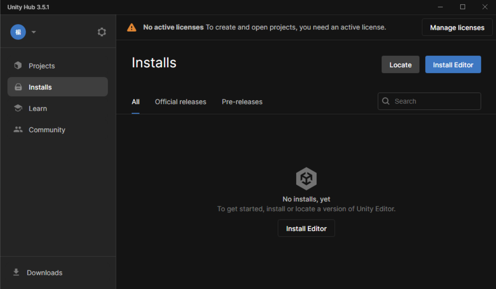Image resolution: width=496 pixels, height=289 pixels.
Task: Close the Unity Hub window
Action: (x=485, y=7)
